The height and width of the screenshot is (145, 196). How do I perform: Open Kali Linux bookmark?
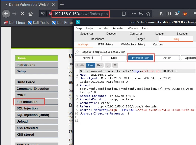click(14, 23)
